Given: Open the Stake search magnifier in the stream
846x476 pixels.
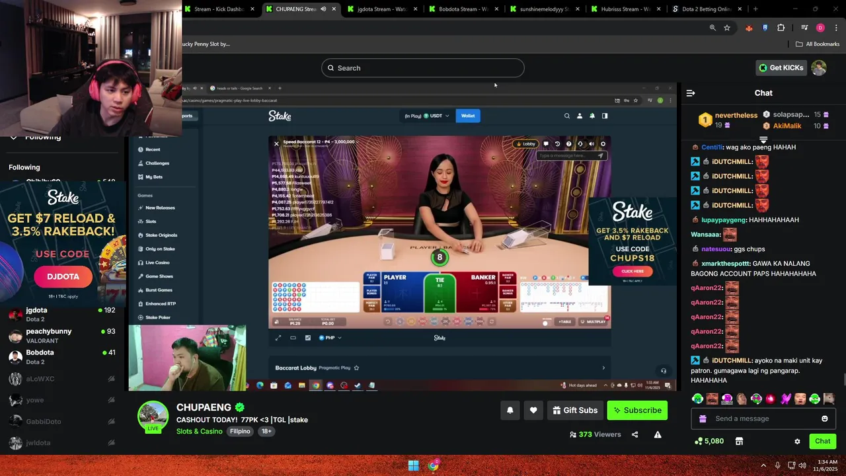Looking at the screenshot, I should (566, 116).
